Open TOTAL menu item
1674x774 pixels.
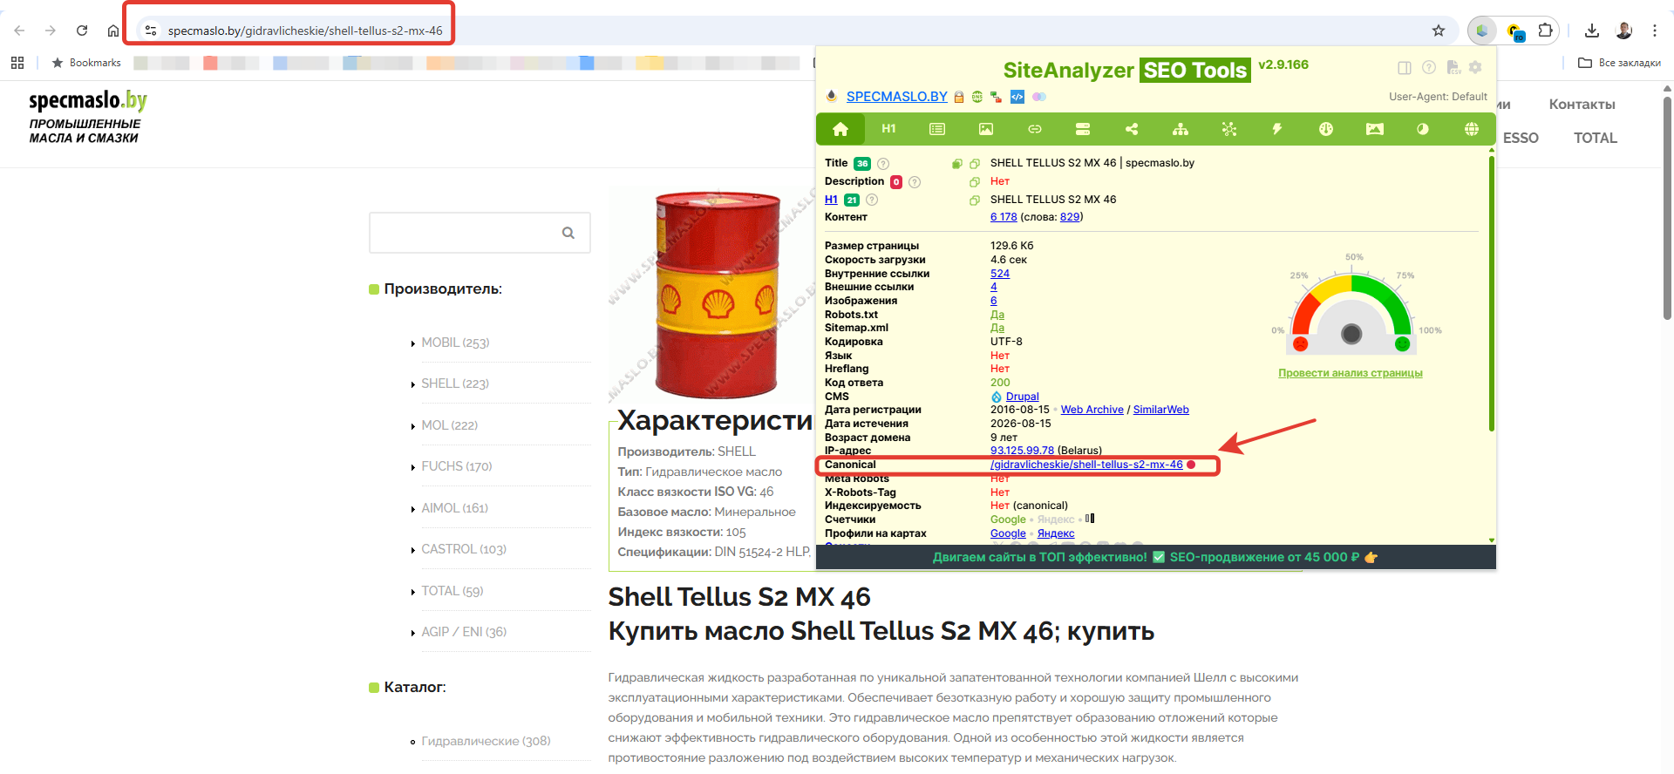coord(1595,138)
